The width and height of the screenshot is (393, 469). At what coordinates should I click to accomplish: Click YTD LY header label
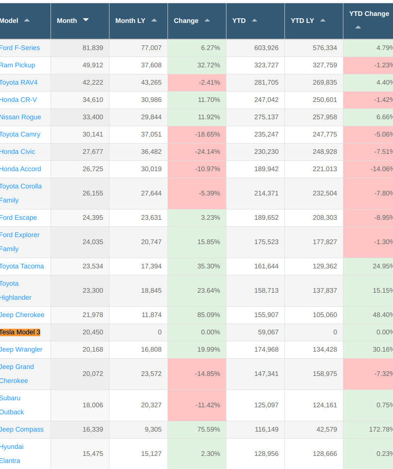[x=302, y=21]
